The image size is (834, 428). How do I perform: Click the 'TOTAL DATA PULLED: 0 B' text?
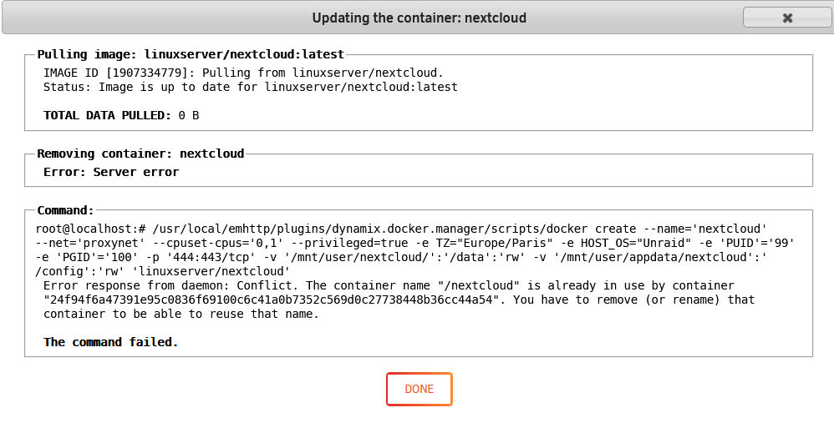(x=121, y=115)
